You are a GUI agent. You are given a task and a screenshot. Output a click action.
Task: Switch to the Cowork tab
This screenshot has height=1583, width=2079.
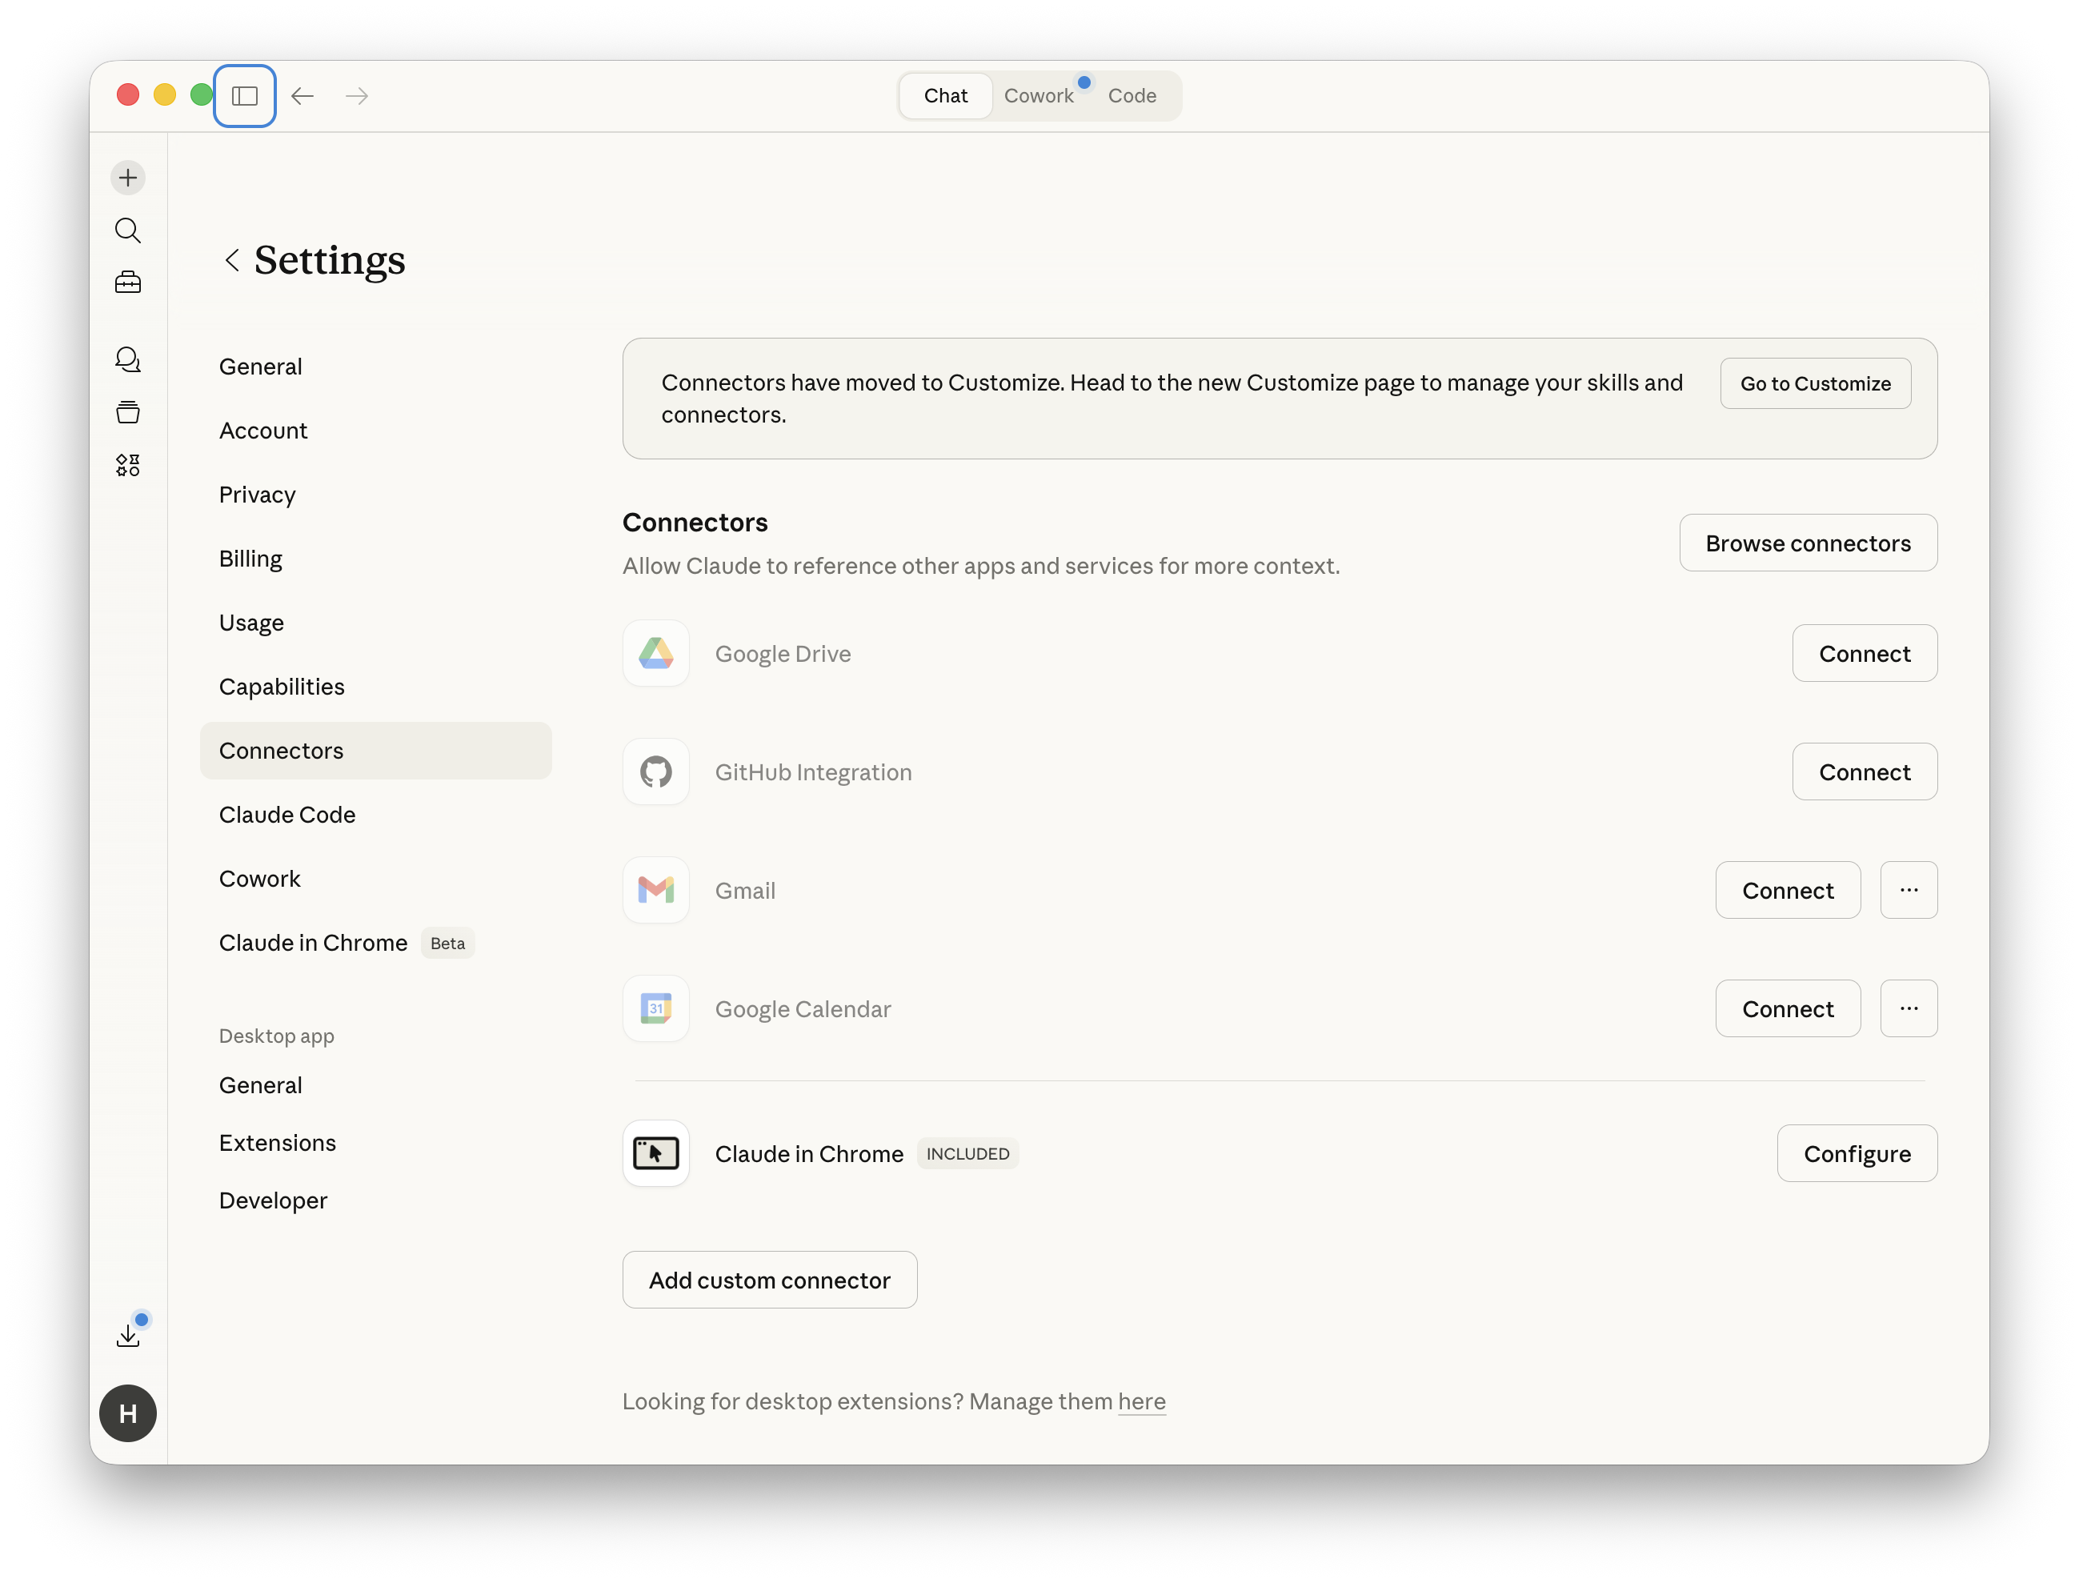click(1038, 95)
